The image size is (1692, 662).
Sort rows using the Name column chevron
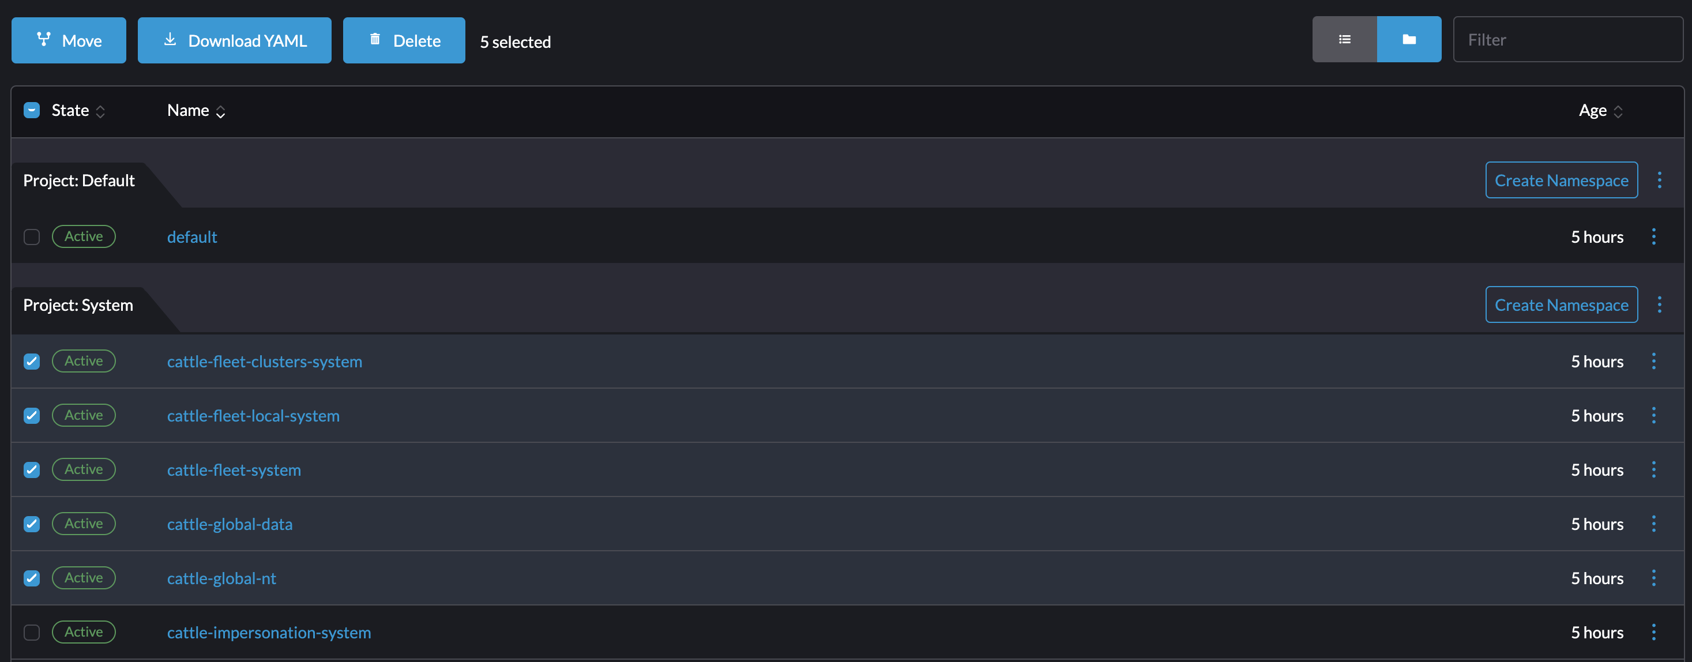click(221, 112)
